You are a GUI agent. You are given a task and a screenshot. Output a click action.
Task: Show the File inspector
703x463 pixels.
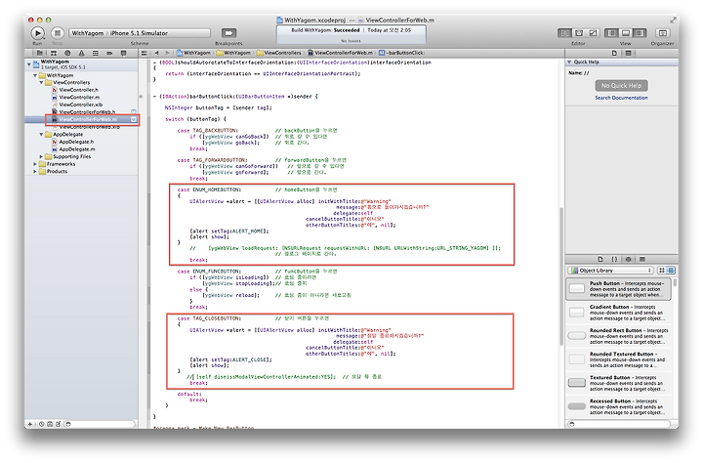click(614, 53)
